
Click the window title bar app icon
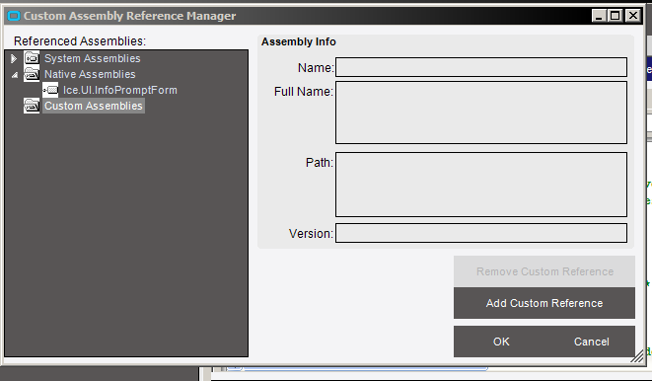14,16
